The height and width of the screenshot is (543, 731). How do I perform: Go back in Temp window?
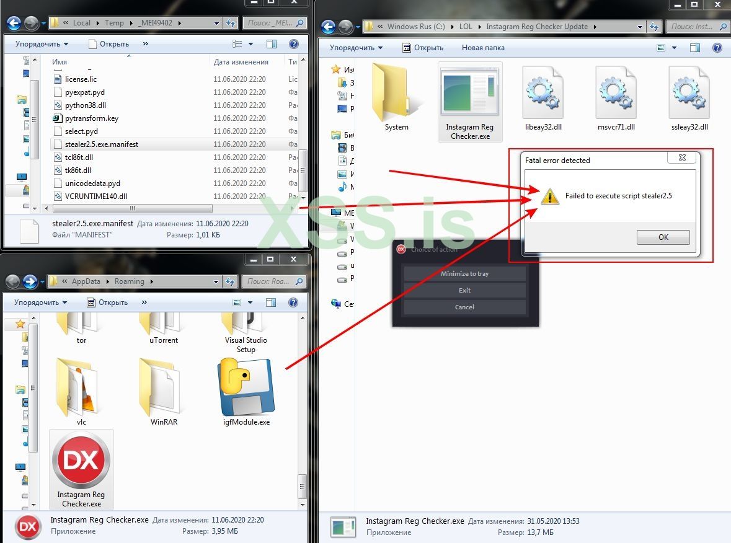(x=14, y=23)
